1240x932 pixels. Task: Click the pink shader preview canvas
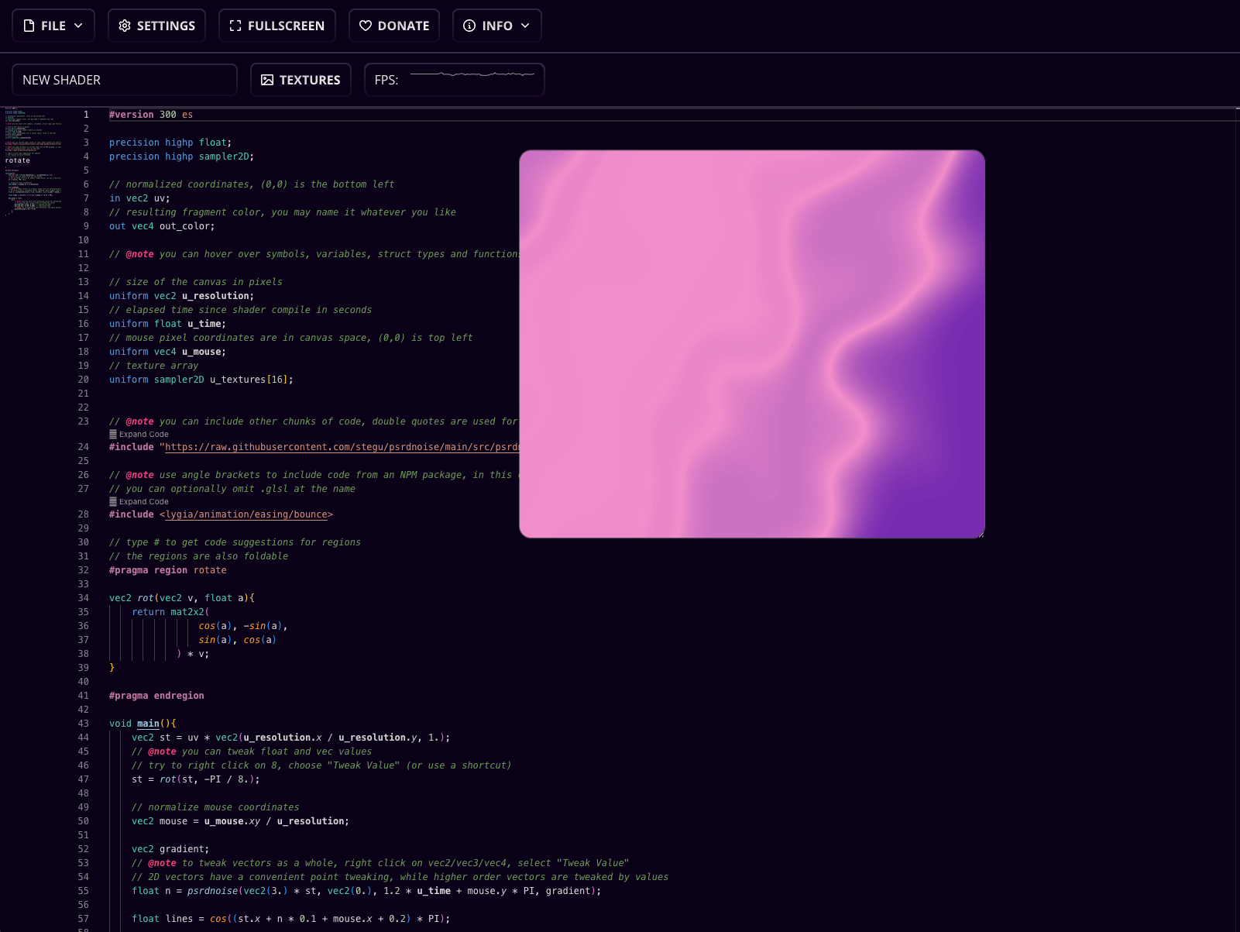tap(751, 343)
